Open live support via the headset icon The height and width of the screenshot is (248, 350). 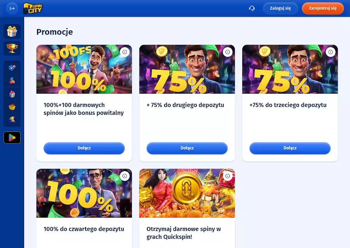pos(252,8)
